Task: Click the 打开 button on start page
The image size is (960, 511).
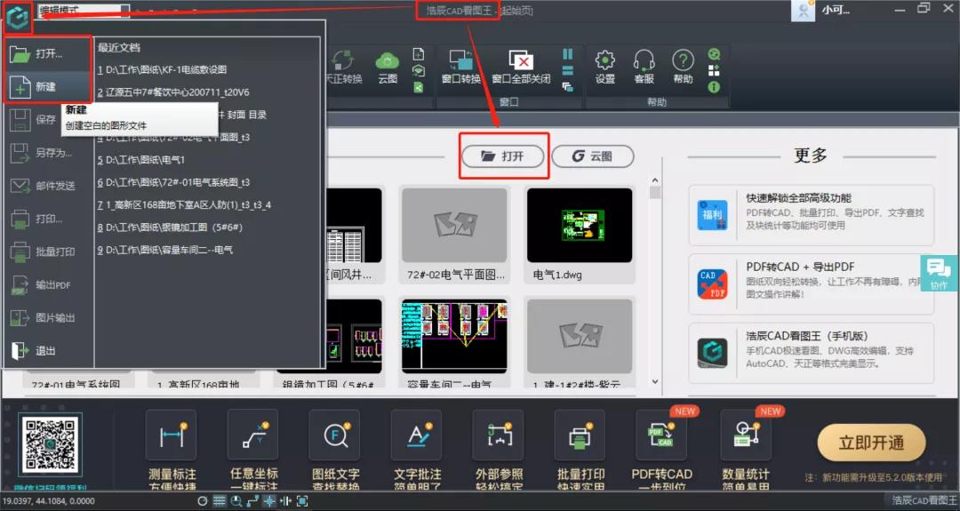Action: pos(502,156)
